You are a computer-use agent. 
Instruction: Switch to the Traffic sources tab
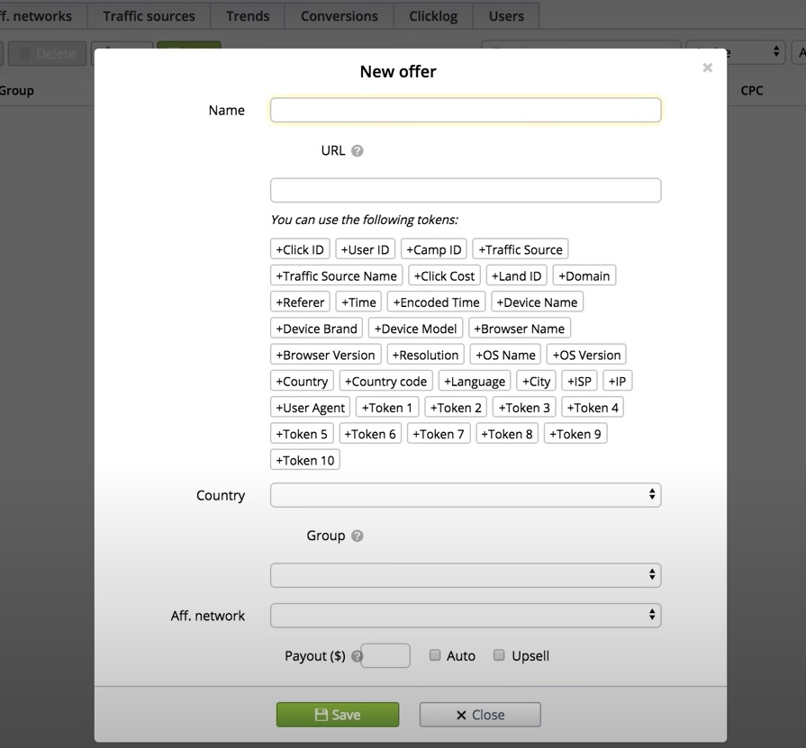click(x=149, y=16)
